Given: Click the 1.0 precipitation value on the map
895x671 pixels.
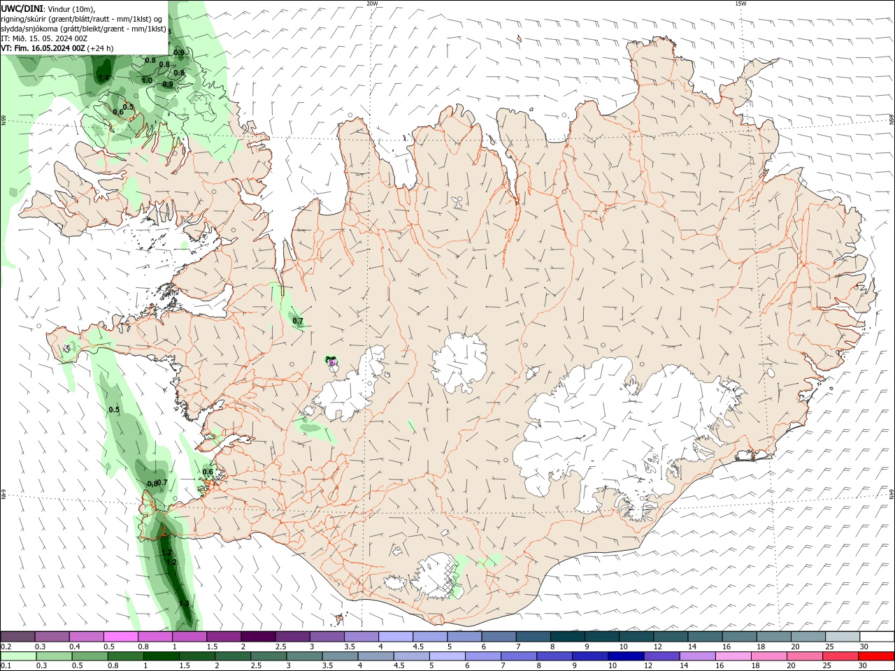Looking at the screenshot, I should click(x=147, y=80).
